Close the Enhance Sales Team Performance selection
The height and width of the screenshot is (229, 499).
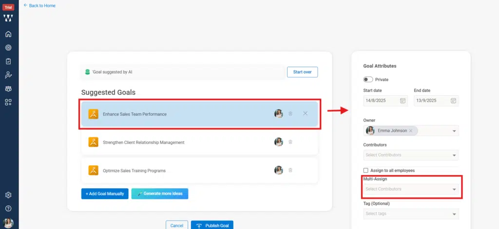point(305,113)
